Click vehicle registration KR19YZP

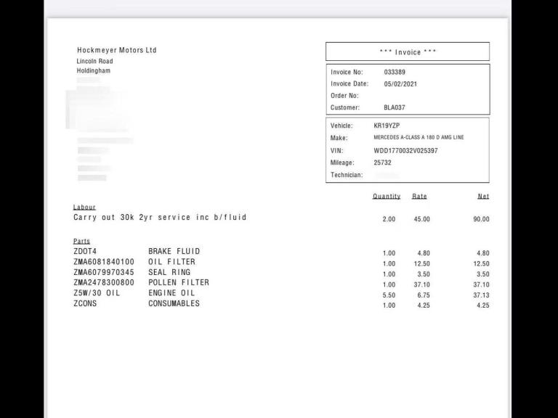(387, 126)
